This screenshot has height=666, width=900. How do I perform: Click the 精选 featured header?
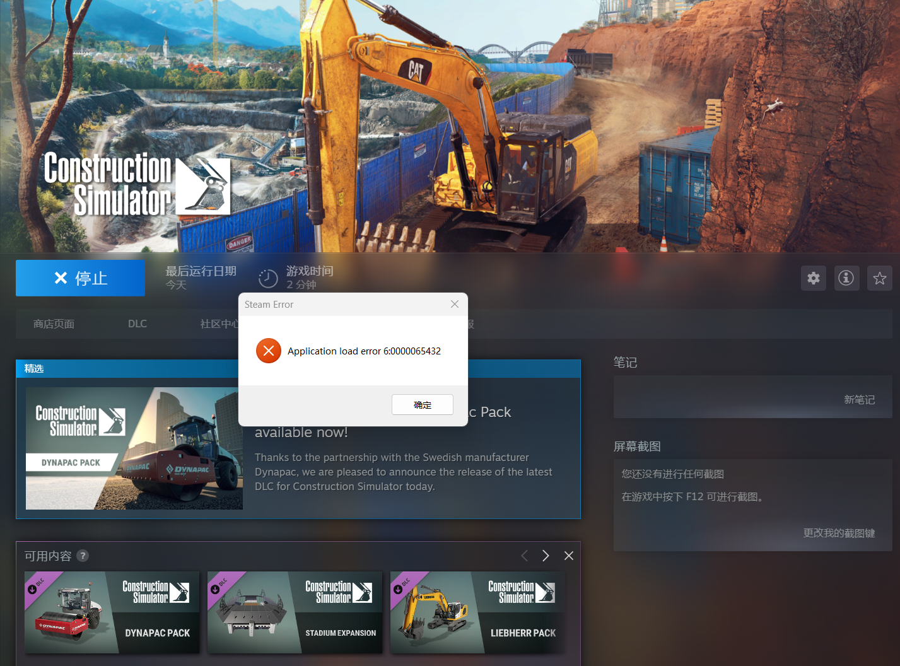click(x=34, y=369)
